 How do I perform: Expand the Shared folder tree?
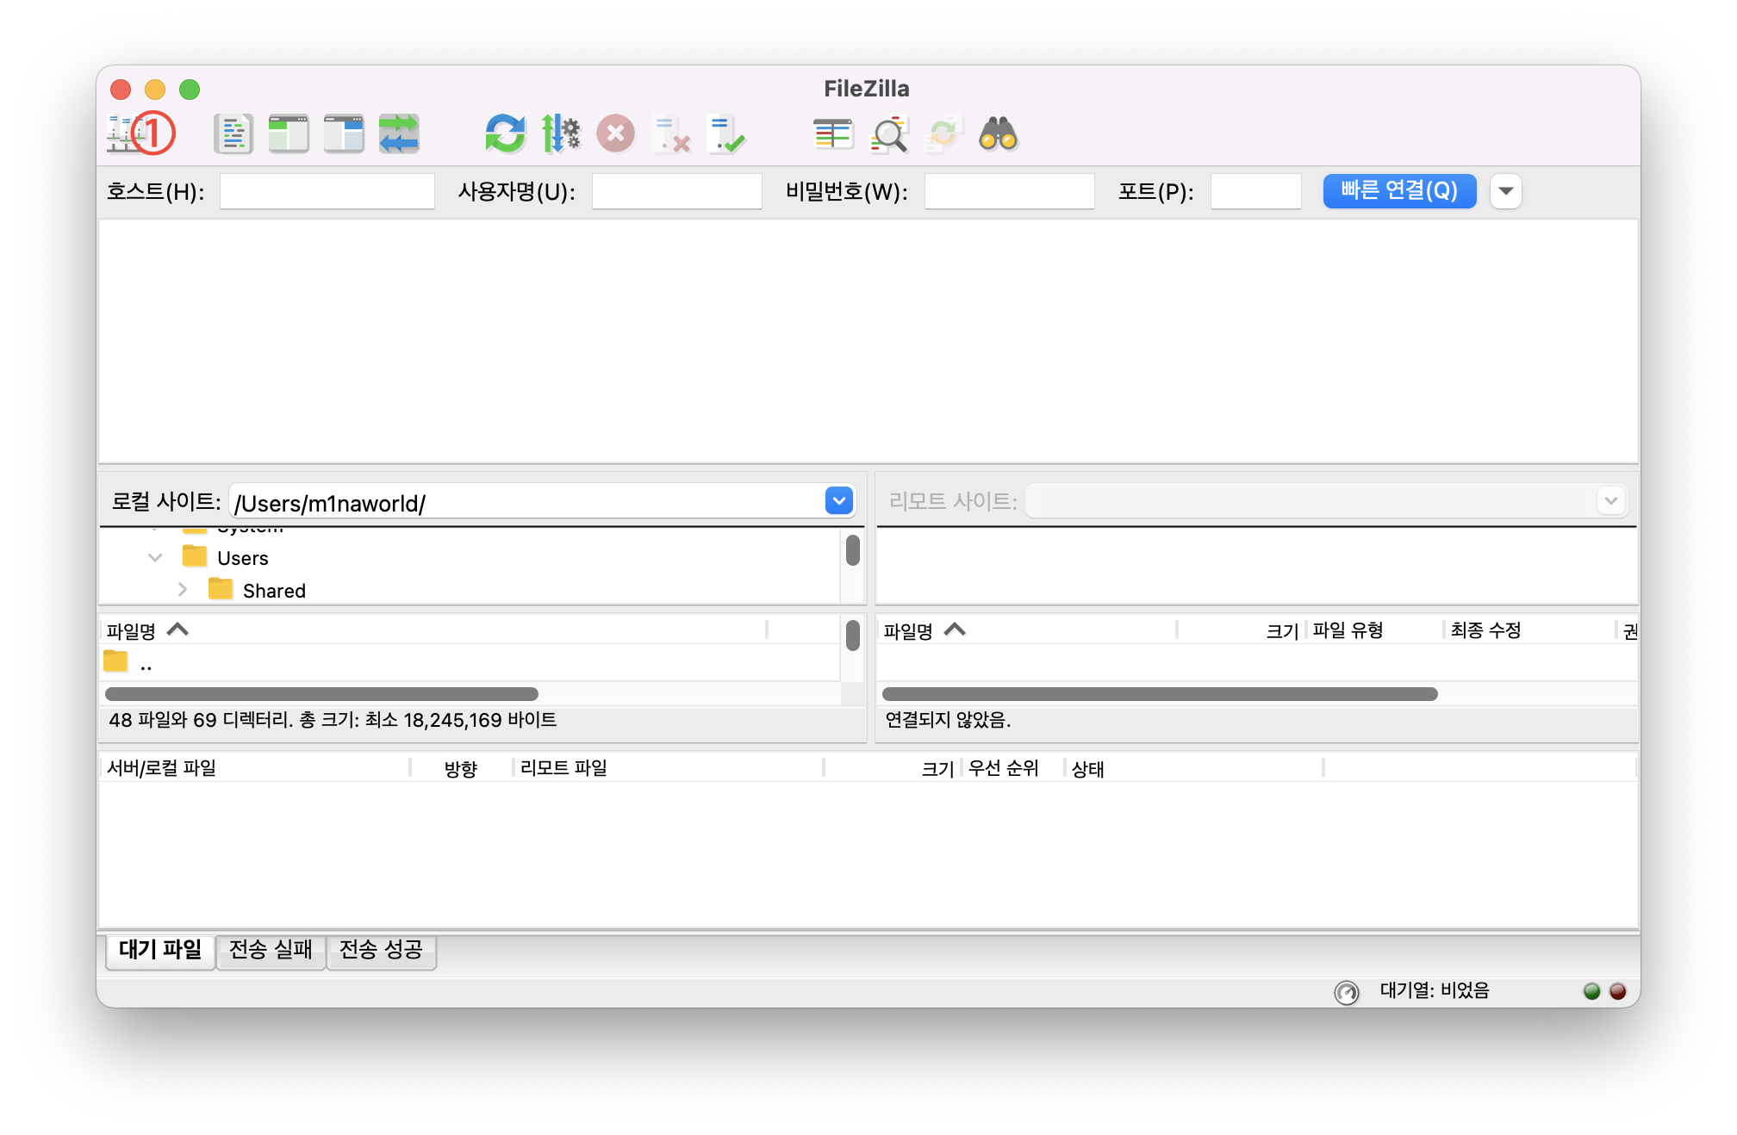click(183, 590)
